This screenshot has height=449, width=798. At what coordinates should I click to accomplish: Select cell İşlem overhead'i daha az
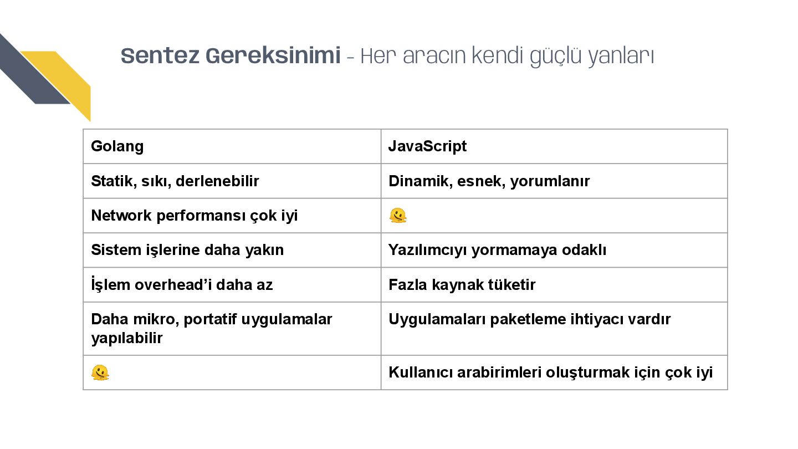tap(232, 284)
